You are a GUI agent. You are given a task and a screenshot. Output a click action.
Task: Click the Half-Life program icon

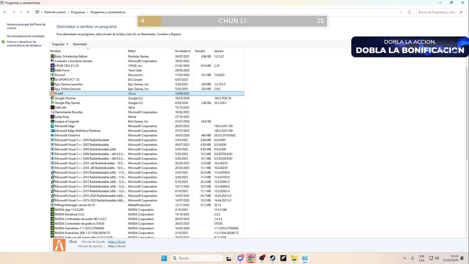coord(52,107)
